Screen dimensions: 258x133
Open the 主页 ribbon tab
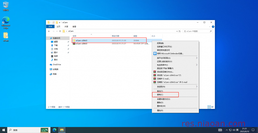coord(58,26)
